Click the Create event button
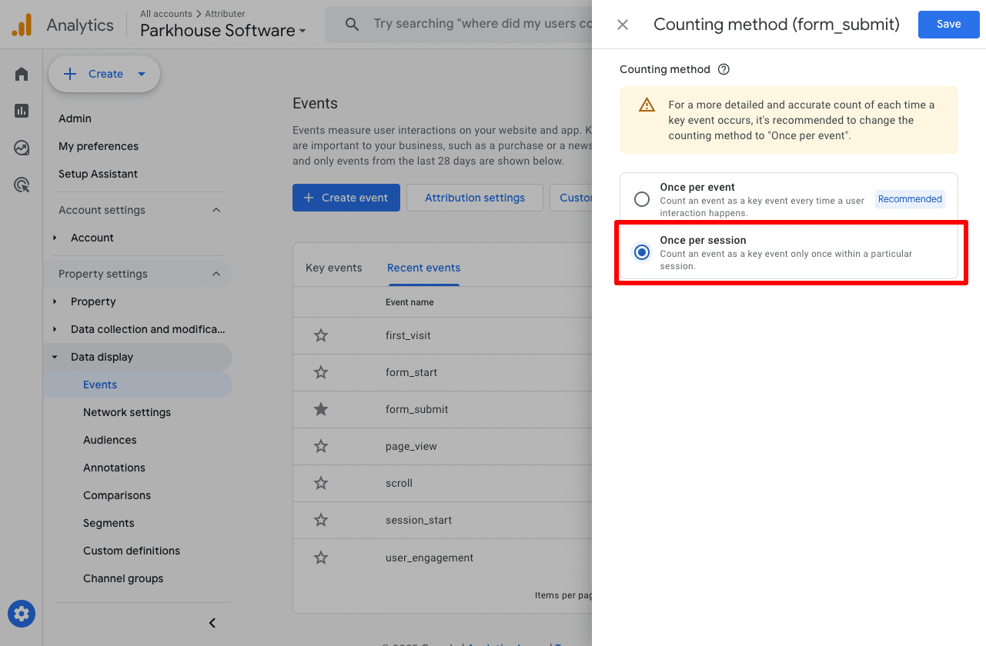The image size is (986, 646). [346, 198]
